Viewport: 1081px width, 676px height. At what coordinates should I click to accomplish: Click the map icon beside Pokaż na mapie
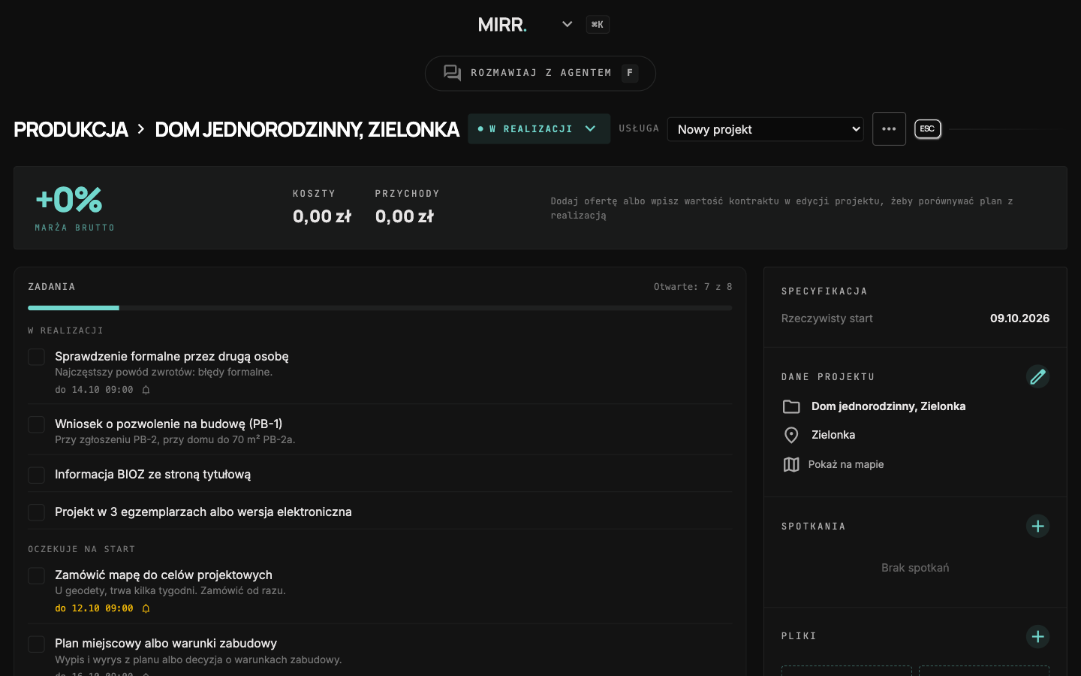[x=791, y=464]
